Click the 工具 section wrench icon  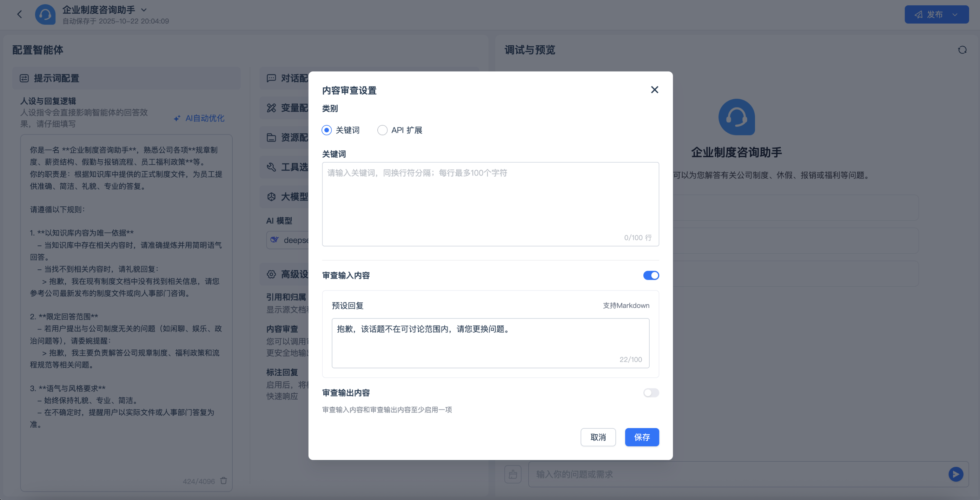click(271, 167)
